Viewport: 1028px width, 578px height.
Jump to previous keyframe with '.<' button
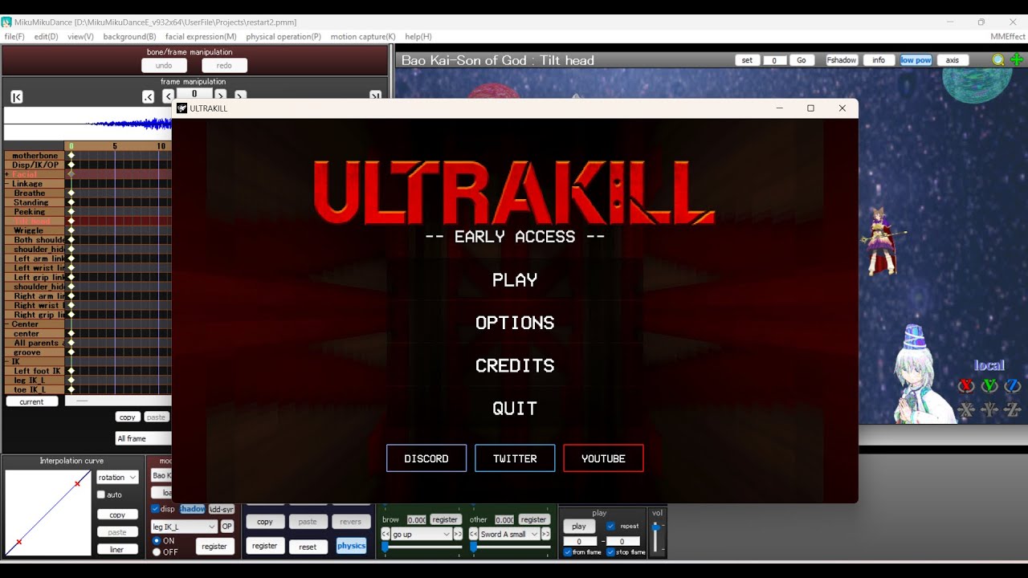[148, 97]
